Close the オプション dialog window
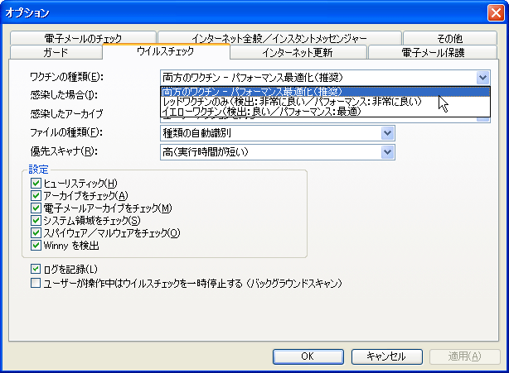This screenshot has width=509, height=373. 496,13
